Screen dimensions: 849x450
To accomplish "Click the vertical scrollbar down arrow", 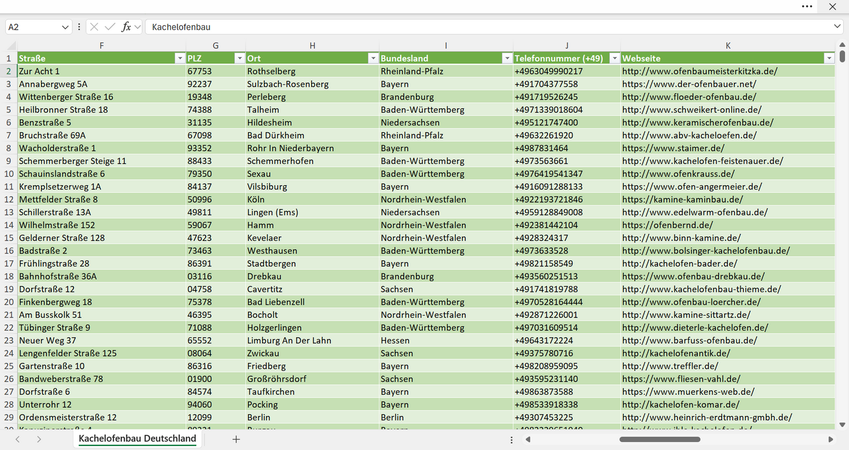I will (x=843, y=424).
